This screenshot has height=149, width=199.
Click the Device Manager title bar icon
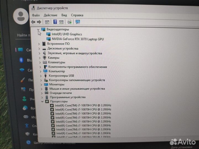pos(33,8)
